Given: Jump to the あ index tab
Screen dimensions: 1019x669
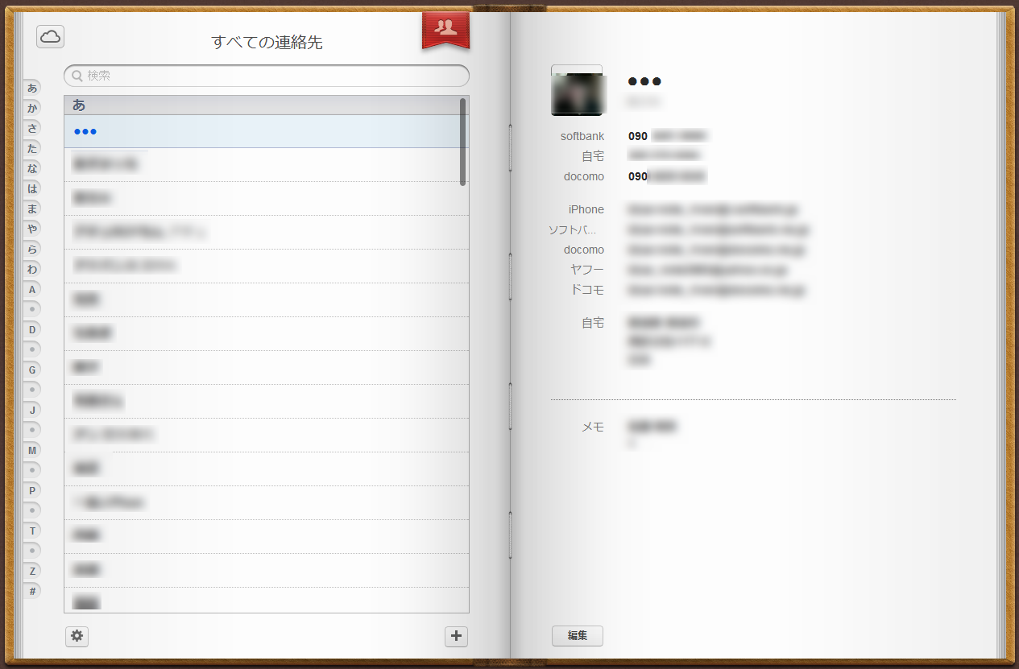Looking at the screenshot, I should (x=32, y=88).
